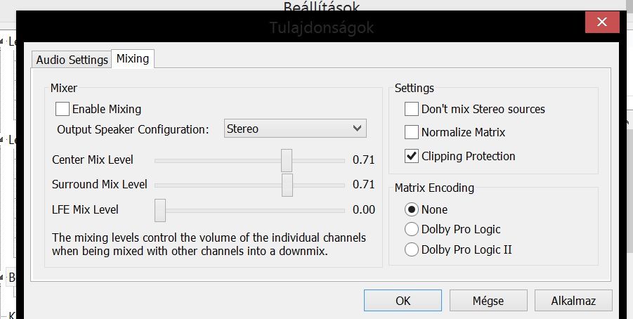This screenshot has width=633, height=319.
Task: Check Don't mix Stereo sources
Action: point(412,109)
